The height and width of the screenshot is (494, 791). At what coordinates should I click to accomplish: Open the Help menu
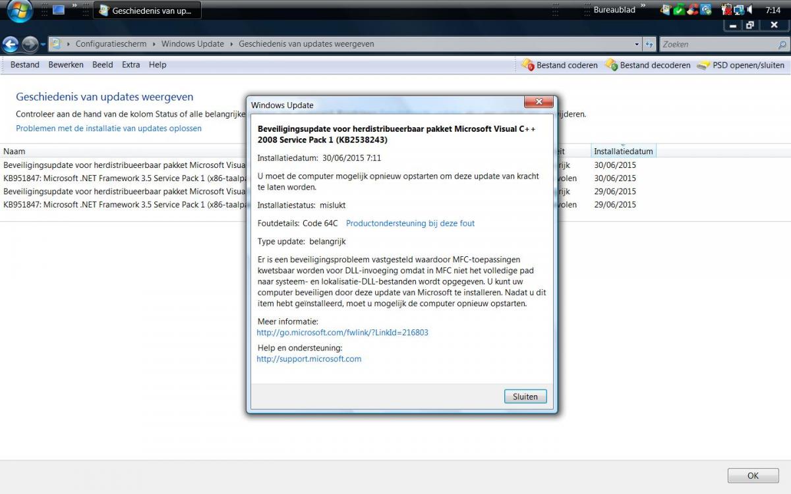(x=158, y=65)
